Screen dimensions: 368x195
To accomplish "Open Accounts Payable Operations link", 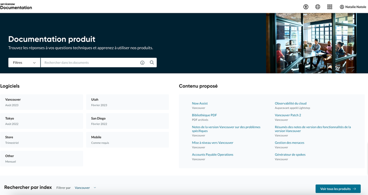I will click(x=212, y=155).
